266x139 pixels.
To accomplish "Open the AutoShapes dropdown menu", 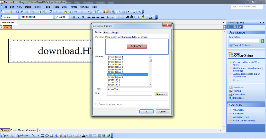I will tap(24, 136).
